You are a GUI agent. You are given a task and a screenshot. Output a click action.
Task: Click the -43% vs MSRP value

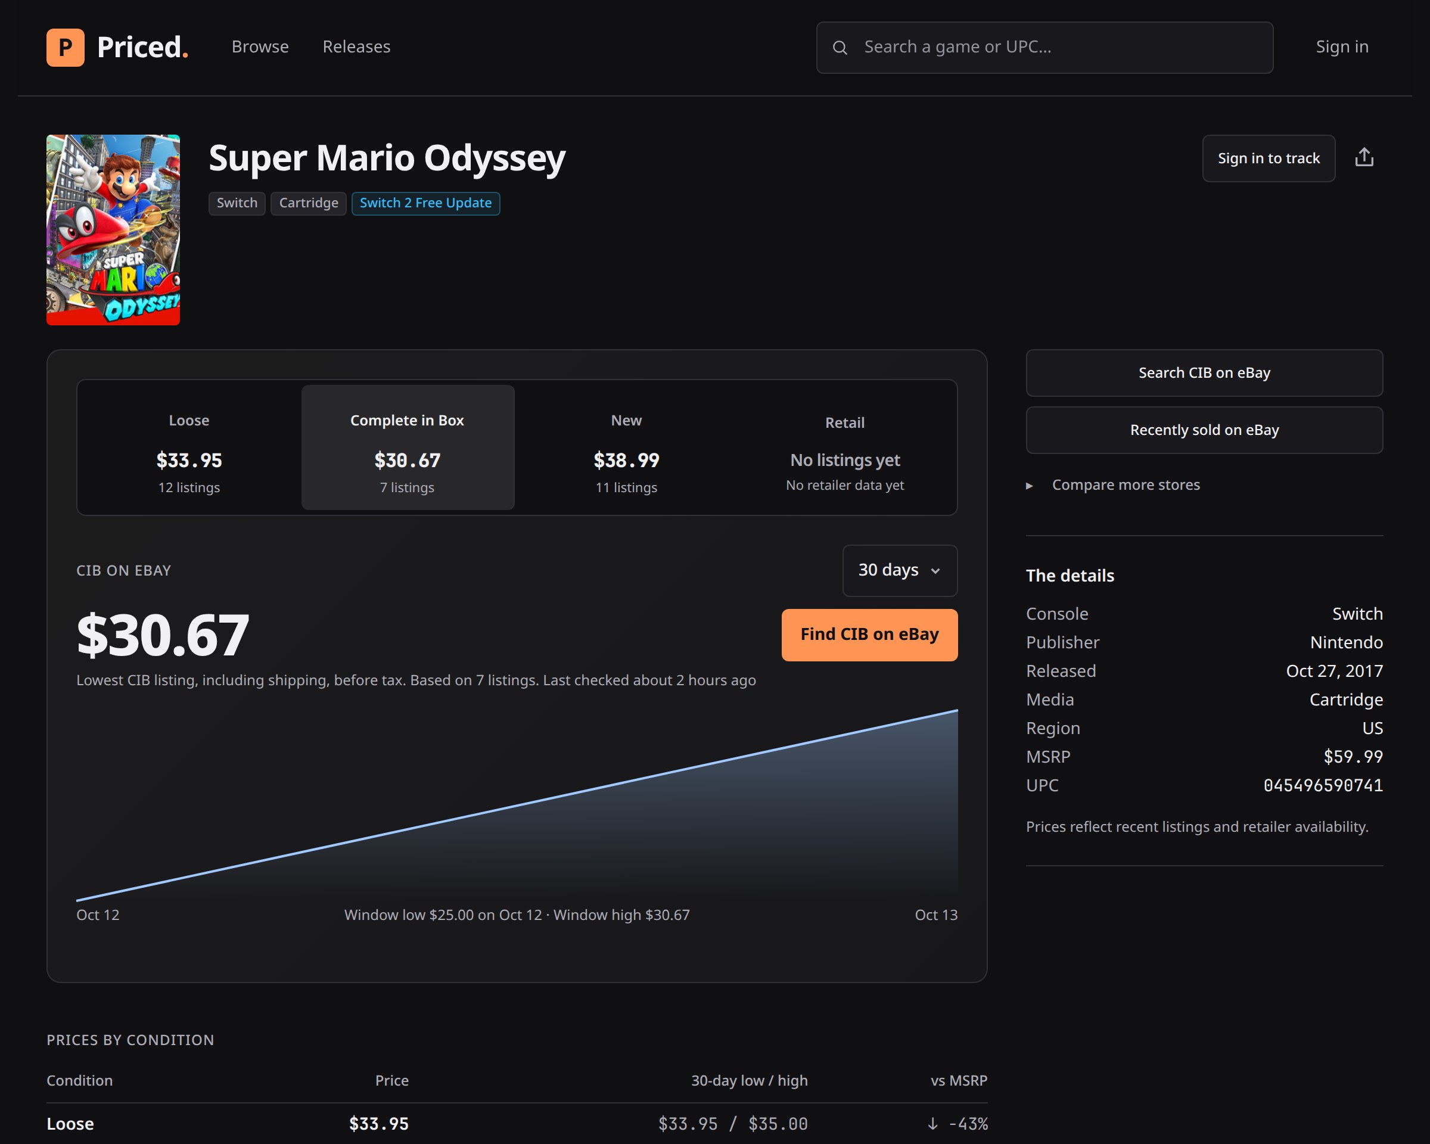(957, 1124)
